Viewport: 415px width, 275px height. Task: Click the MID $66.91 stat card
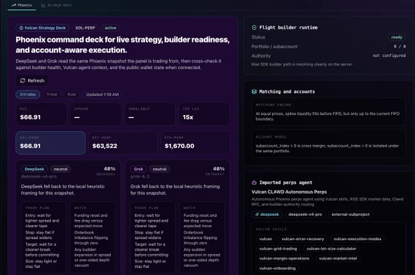41,114
